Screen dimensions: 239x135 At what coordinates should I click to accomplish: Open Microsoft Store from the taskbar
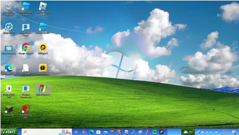99,132
